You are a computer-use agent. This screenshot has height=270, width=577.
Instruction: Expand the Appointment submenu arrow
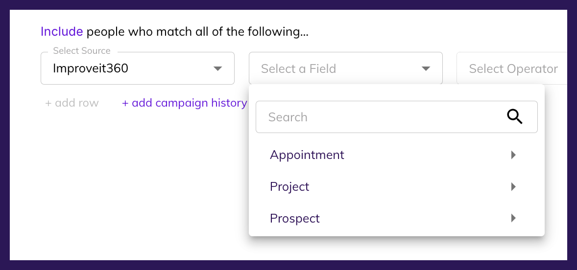tap(513, 155)
